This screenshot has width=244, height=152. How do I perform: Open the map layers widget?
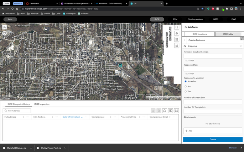(x=177, y=33)
